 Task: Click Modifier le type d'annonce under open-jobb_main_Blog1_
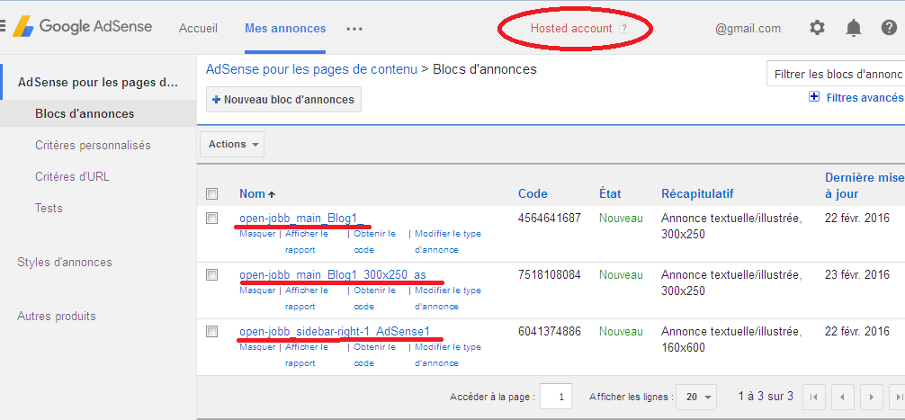(x=448, y=242)
